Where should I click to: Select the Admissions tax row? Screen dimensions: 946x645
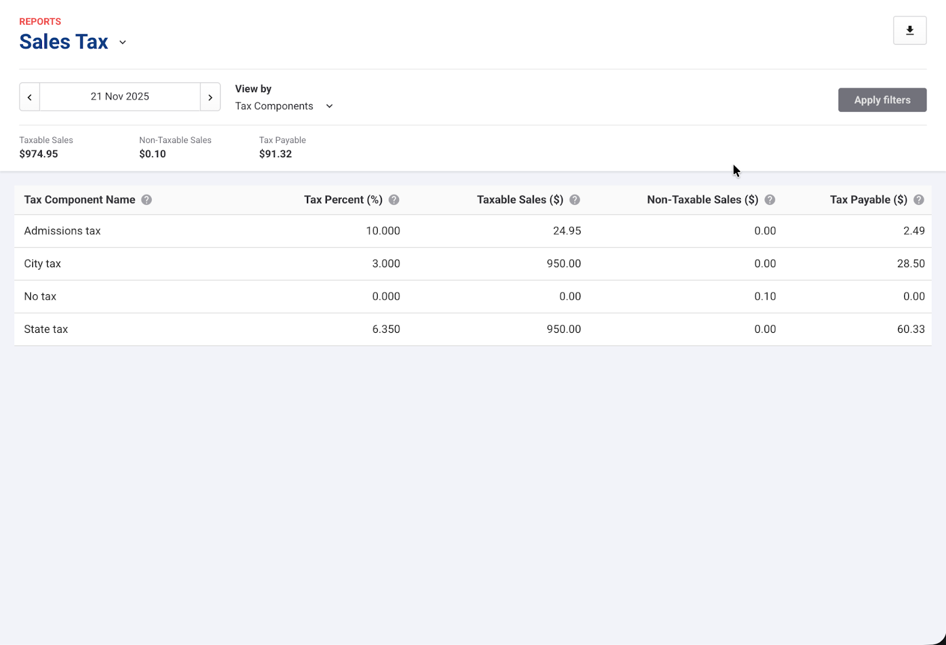tap(62, 231)
